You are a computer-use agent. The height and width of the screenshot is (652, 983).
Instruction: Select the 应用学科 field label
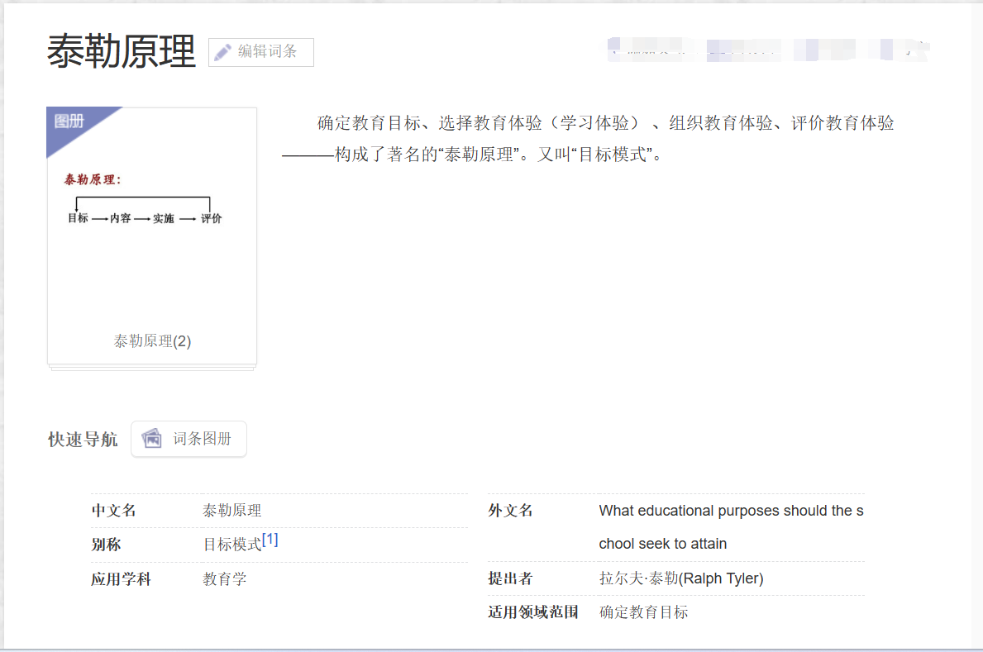pos(121,579)
